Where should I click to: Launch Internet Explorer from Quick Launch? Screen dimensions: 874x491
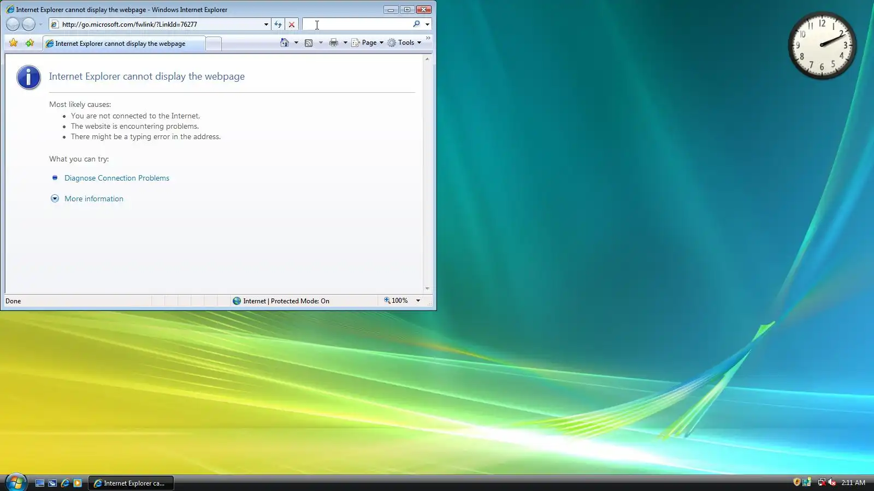pyautogui.click(x=65, y=483)
